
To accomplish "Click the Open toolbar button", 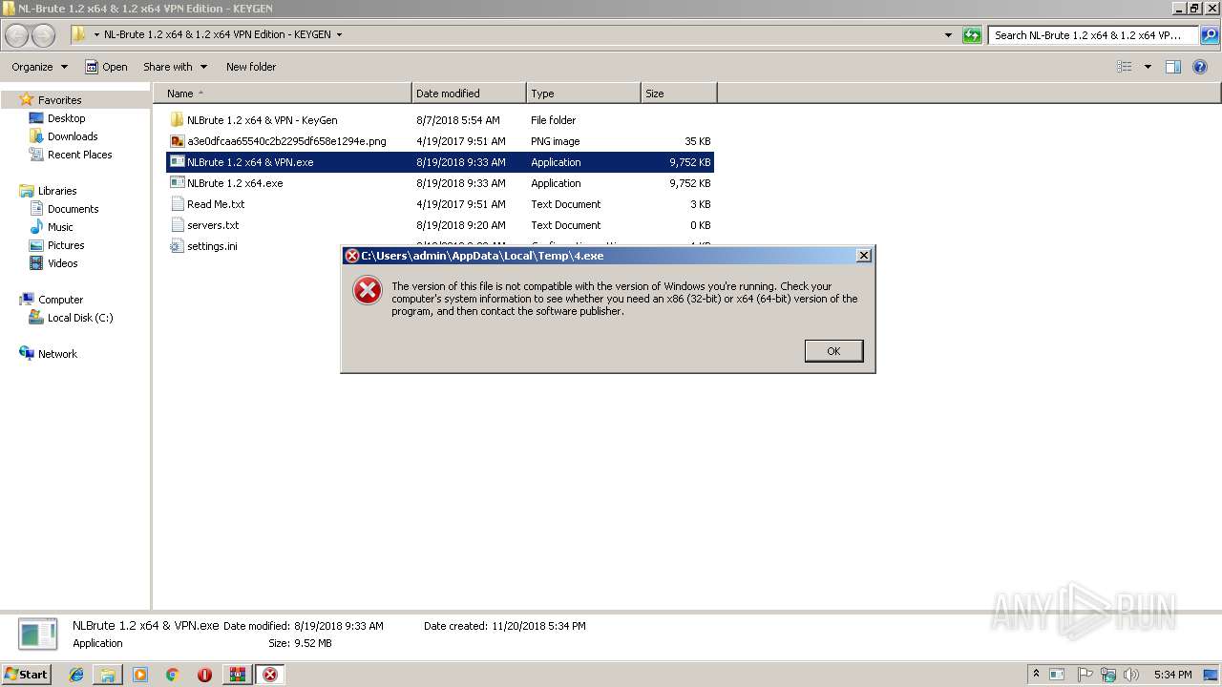I will [106, 67].
